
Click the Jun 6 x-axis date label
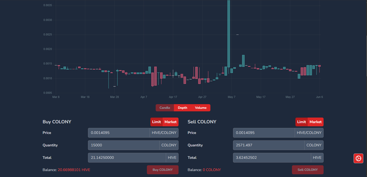pos(320,97)
